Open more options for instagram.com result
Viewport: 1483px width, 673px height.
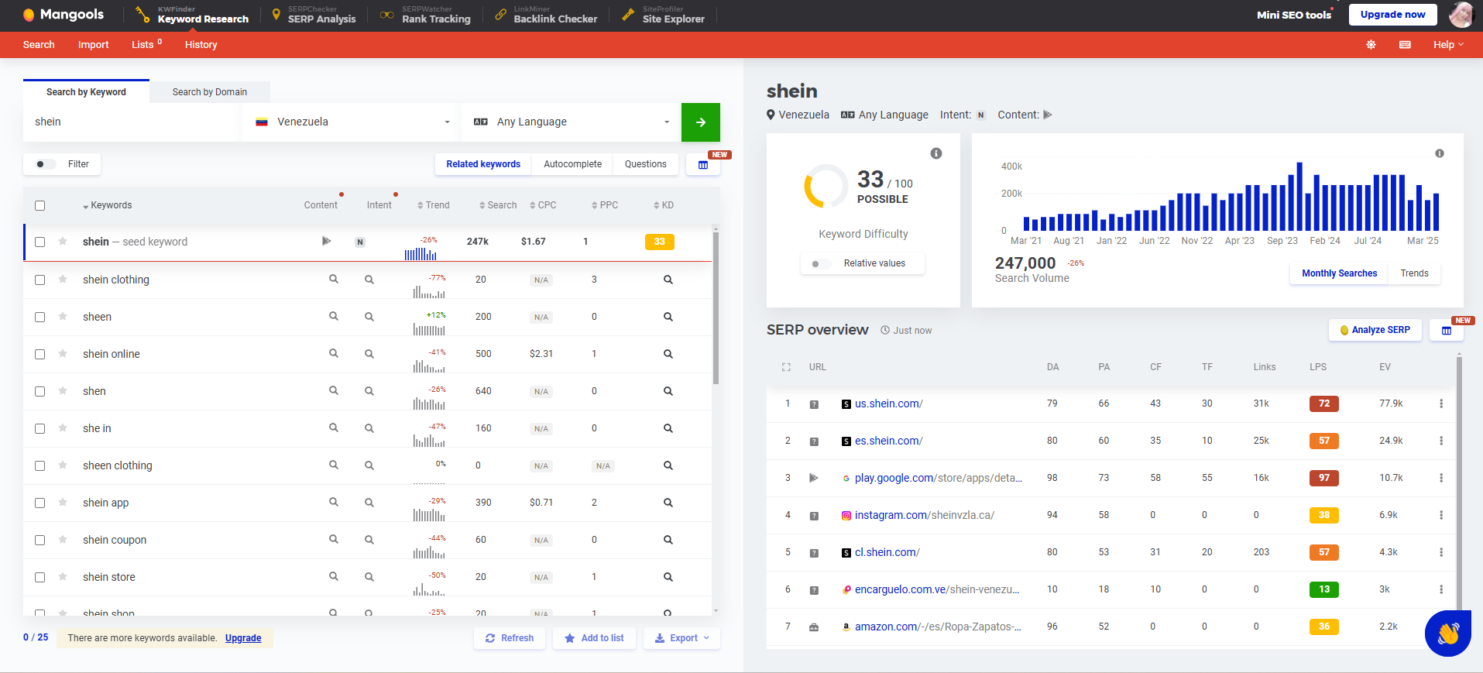[1441, 515]
